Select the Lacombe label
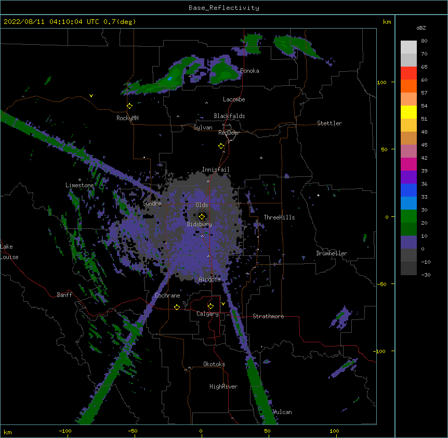 point(234,99)
